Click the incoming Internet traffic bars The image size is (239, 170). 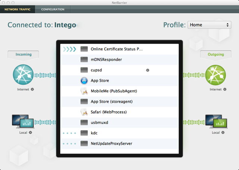(45, 75)
